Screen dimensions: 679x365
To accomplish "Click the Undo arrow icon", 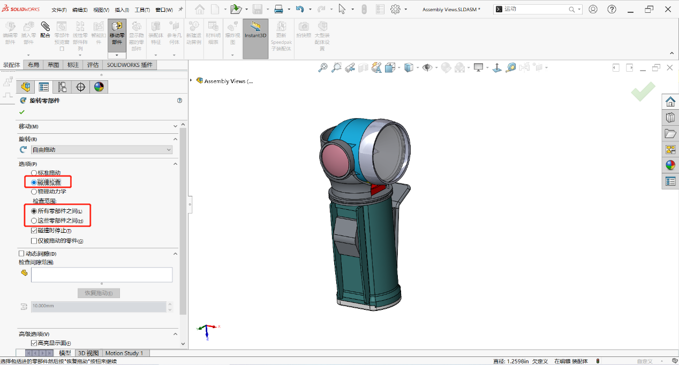I will pos(299,9).
